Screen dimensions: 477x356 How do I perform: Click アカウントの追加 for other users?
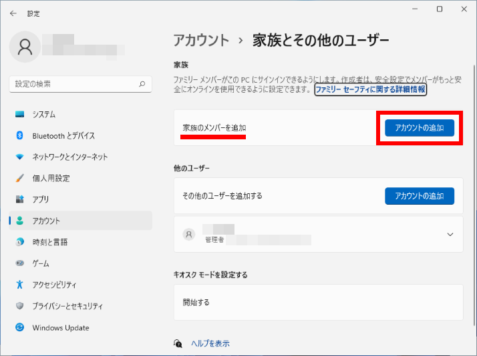coord(420,196)
